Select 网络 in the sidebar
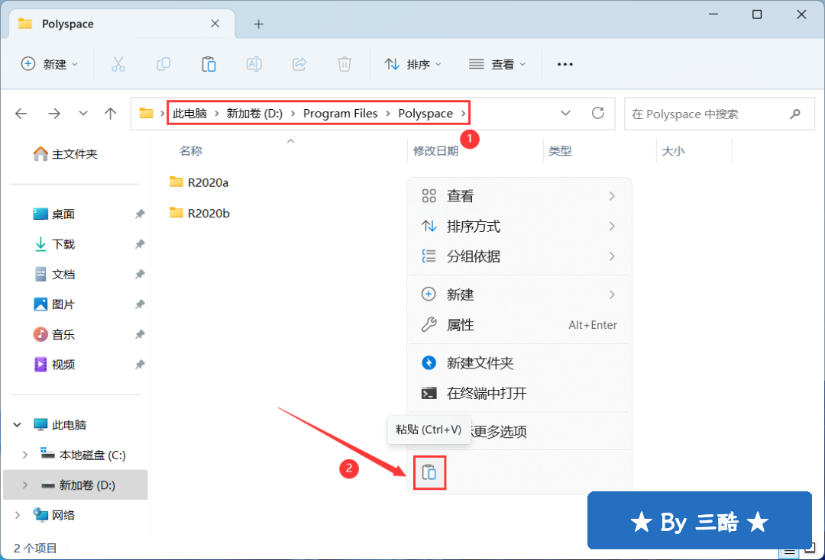Screen dimensions: 825x560 tap(53, 515)
